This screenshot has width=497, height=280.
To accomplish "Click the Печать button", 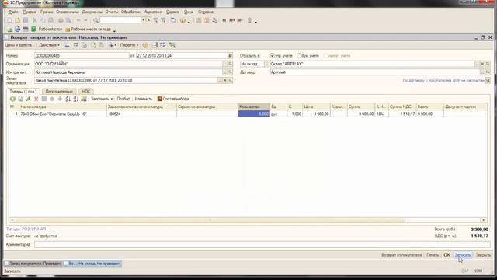I will point(433,255).
